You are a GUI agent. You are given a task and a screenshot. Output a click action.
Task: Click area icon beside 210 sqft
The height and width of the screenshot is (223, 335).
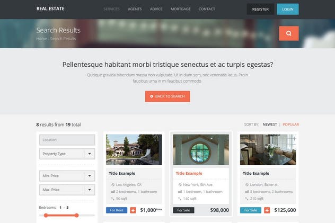tap(247, 199)
